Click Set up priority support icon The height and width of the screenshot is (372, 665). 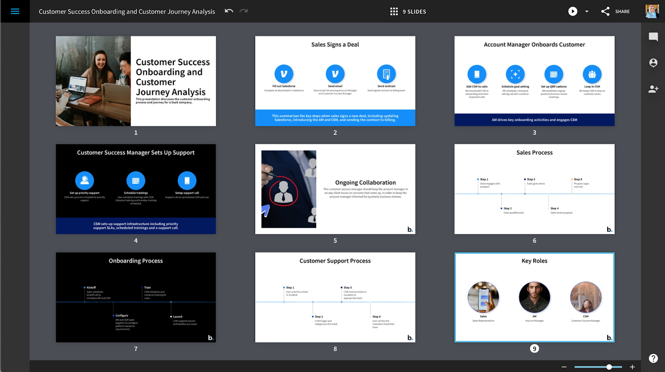point(84,181)
